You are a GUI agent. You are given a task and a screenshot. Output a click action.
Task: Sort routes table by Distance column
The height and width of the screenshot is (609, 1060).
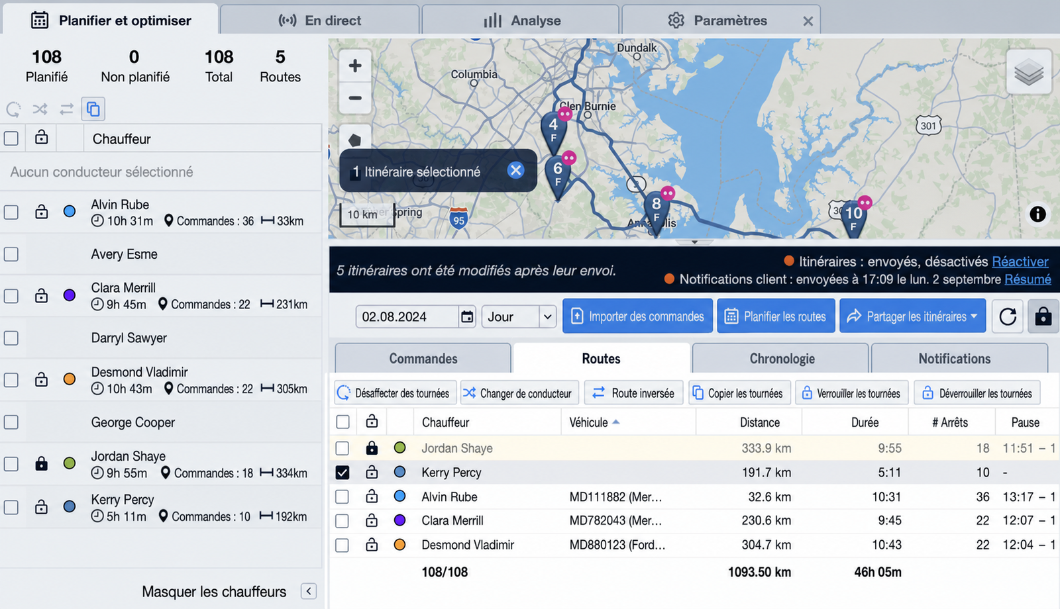[759, 422]
